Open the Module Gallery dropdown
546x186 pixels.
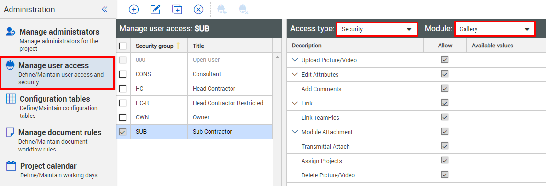point(495,29)
